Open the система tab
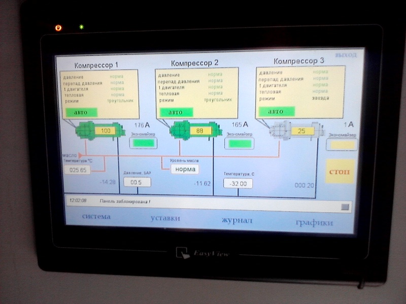This screenshot has width=406, height=304. coord(96,216)
